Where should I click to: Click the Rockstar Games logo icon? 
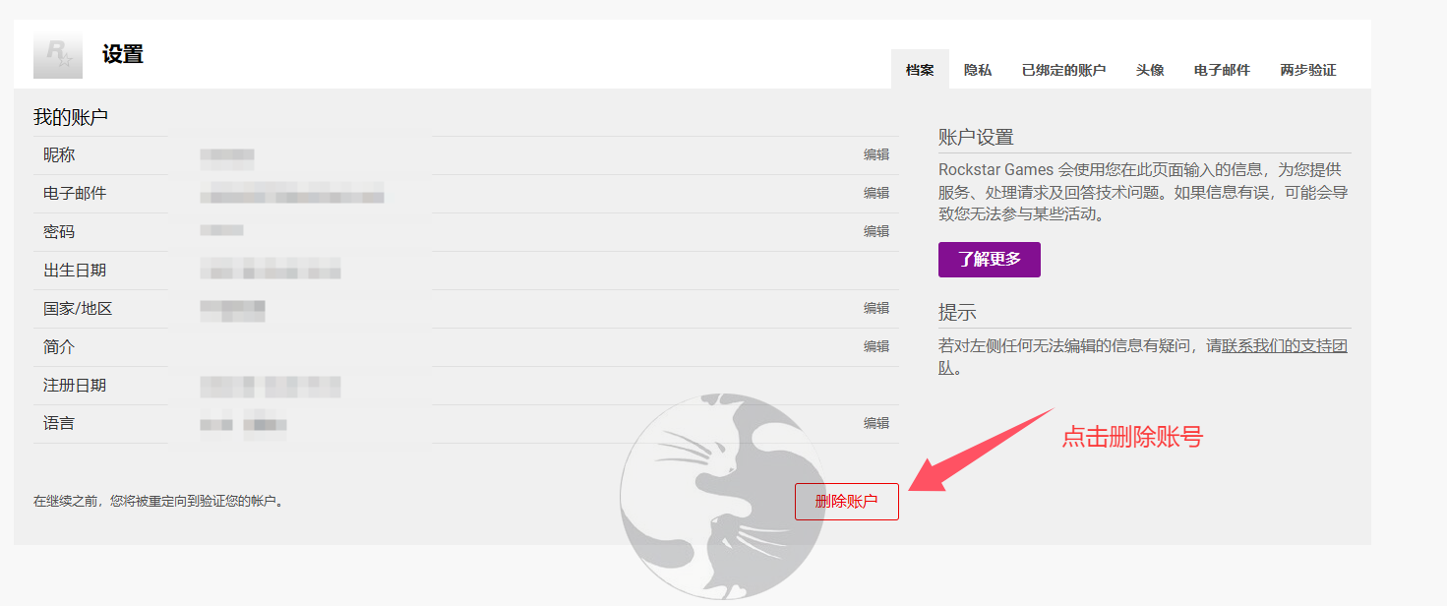[x=58, y=55]
